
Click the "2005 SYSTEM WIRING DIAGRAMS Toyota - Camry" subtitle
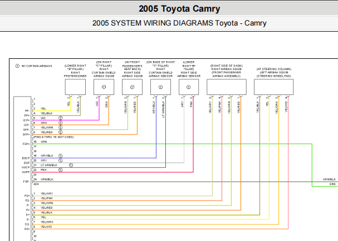click(179, 23)
